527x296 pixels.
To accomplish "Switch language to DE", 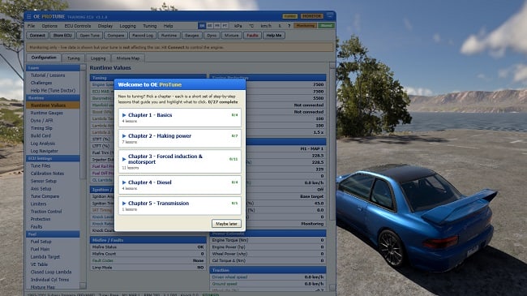I will click(209, 26).
